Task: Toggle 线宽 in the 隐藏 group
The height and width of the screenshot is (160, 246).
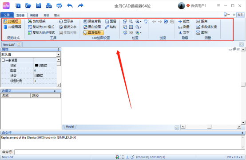Action: (184, 21)
